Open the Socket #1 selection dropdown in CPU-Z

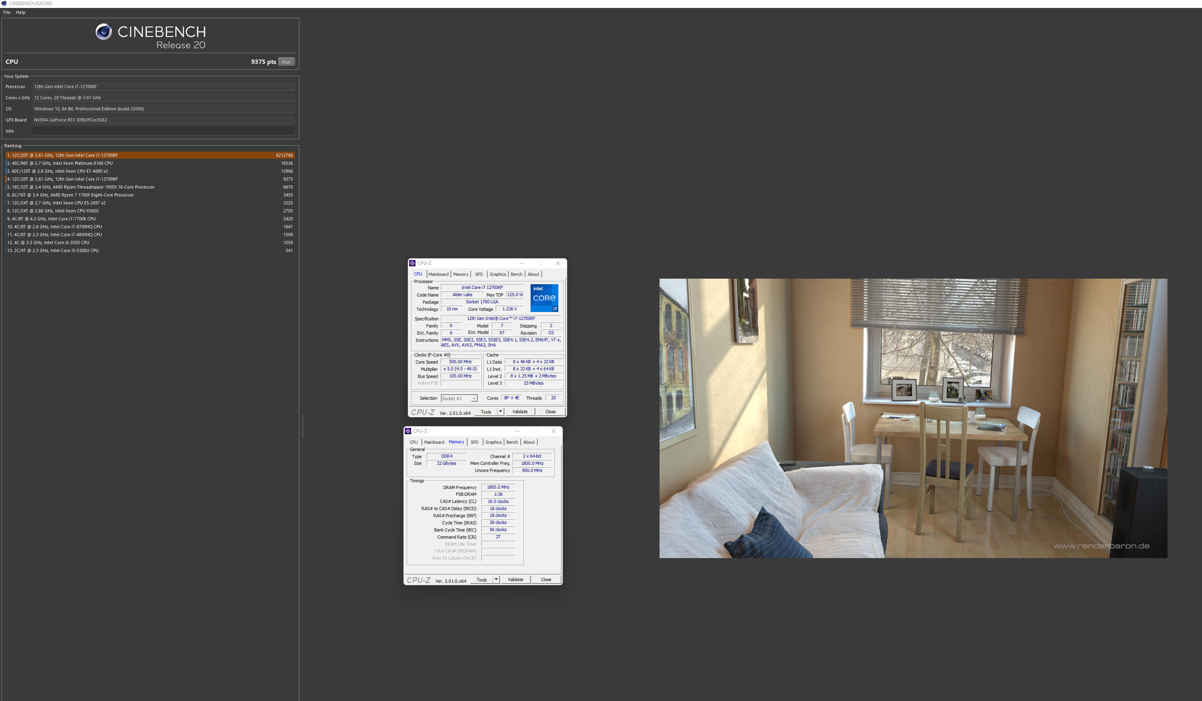coord(459,398)
